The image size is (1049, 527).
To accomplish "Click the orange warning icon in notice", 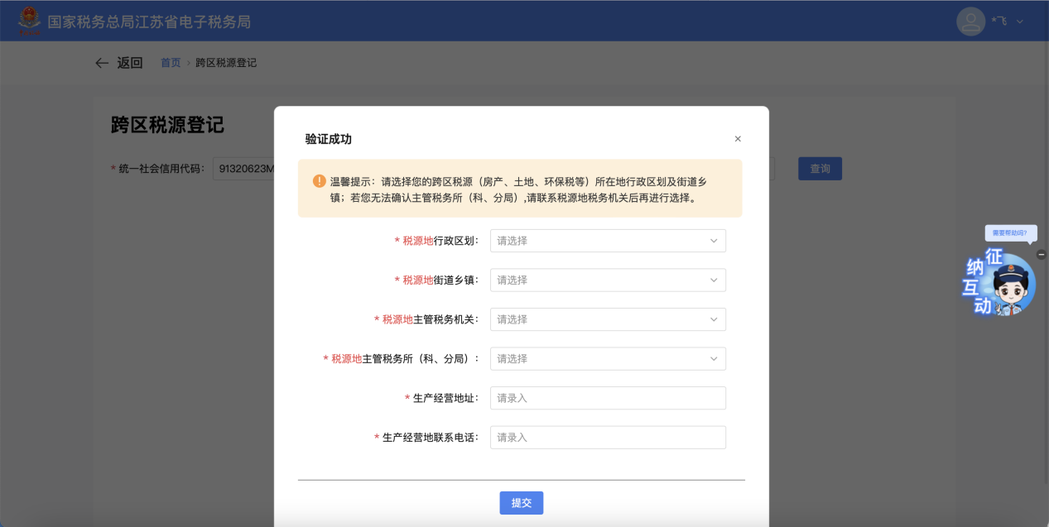I will point(319,181).
